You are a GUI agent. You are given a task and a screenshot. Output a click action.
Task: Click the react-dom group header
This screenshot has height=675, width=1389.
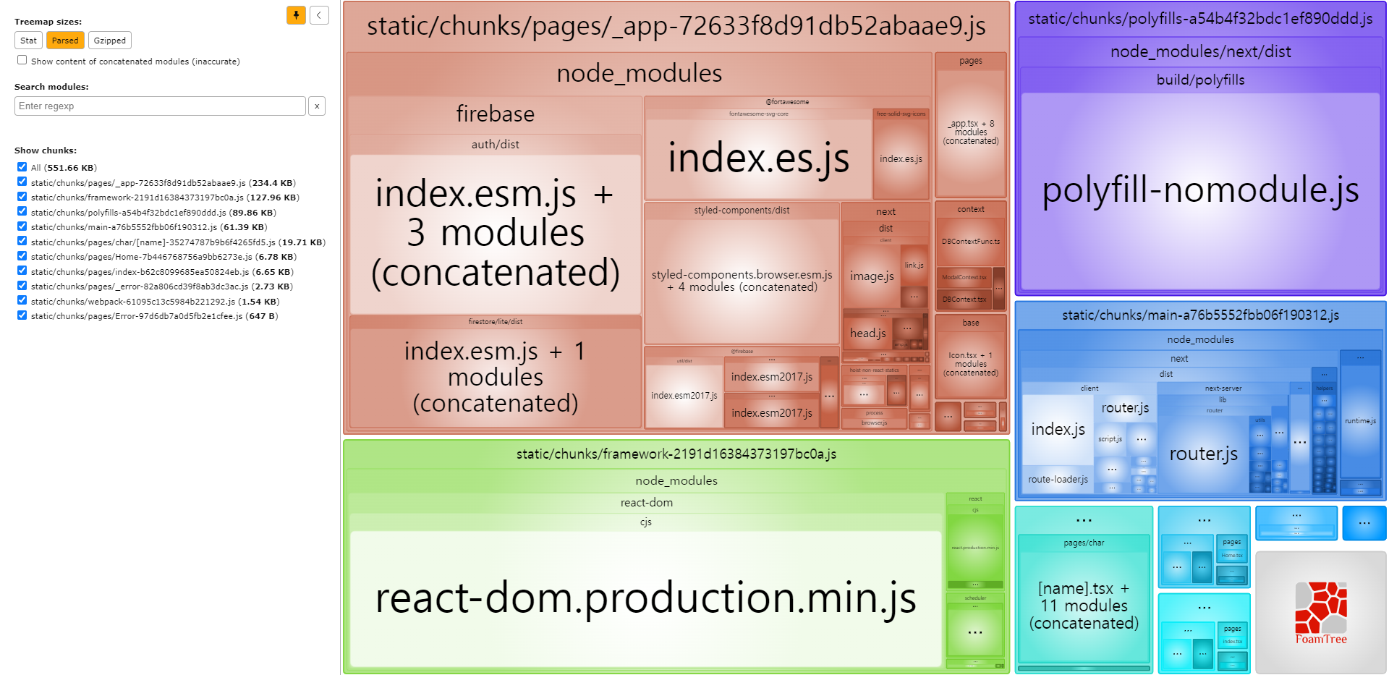pos(646,502)
